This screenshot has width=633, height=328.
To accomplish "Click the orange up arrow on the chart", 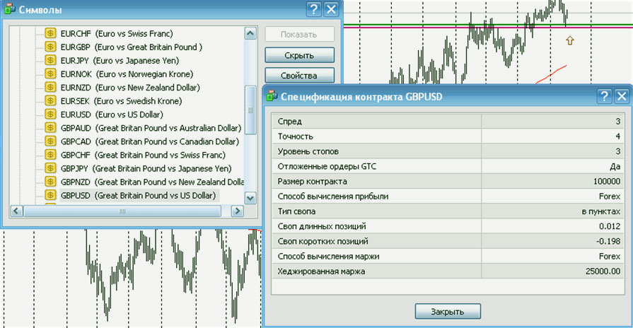I will [x=569, y=41].
